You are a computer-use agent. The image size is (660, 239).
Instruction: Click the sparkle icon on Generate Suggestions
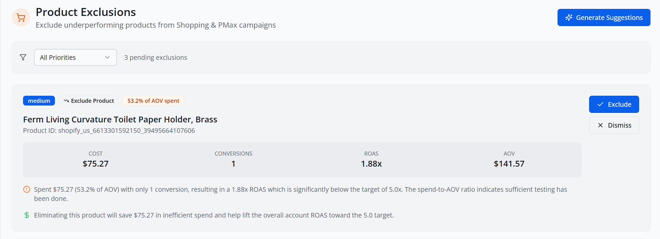pyautogui.click(x=569, y=17)
